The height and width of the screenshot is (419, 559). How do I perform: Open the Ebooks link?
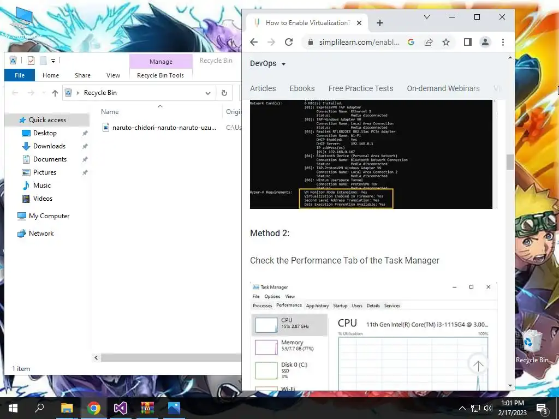tap(302, 88)
